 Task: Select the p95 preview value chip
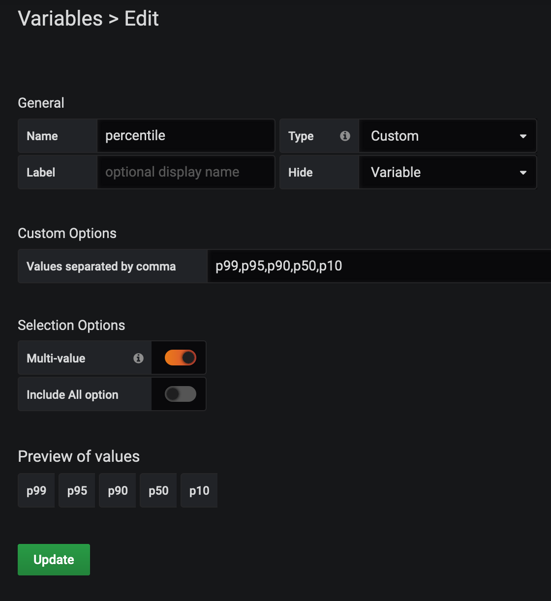tap(77, 490)
